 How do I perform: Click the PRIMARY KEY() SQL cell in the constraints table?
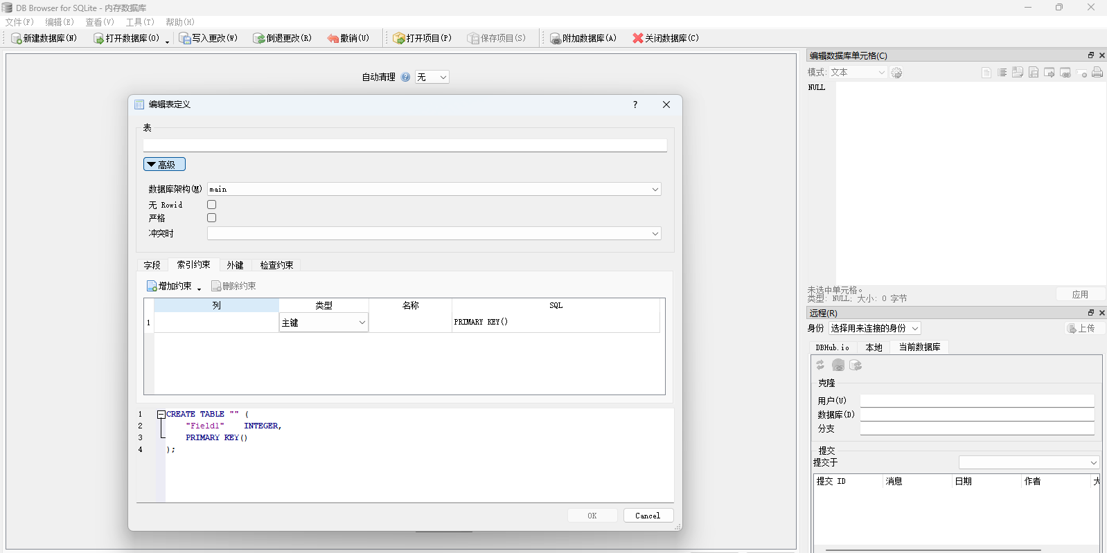(x=556, y=323)
